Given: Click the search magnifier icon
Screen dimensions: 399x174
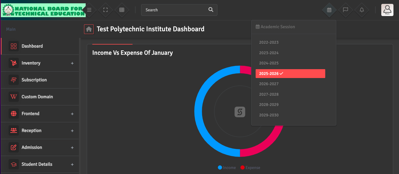Looking at the screenshot, I should (x=211, y=10).
